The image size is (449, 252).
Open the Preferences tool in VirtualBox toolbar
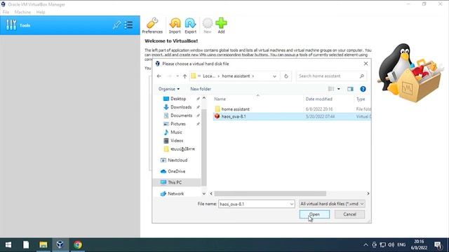152,25
